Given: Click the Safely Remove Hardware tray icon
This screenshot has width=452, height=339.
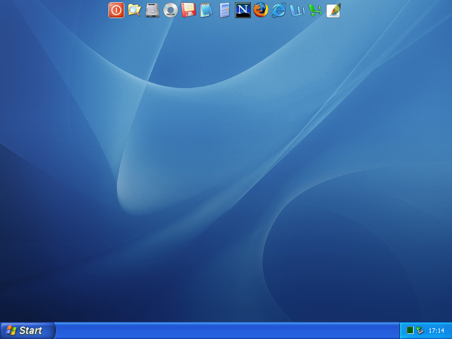Looking at the screenshot, I should (x=420, y=331).
